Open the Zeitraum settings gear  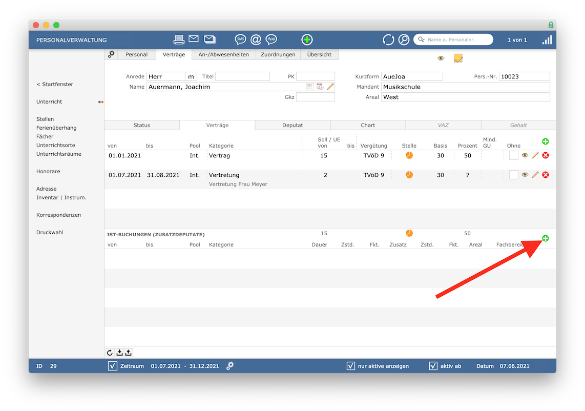point(230,366)
